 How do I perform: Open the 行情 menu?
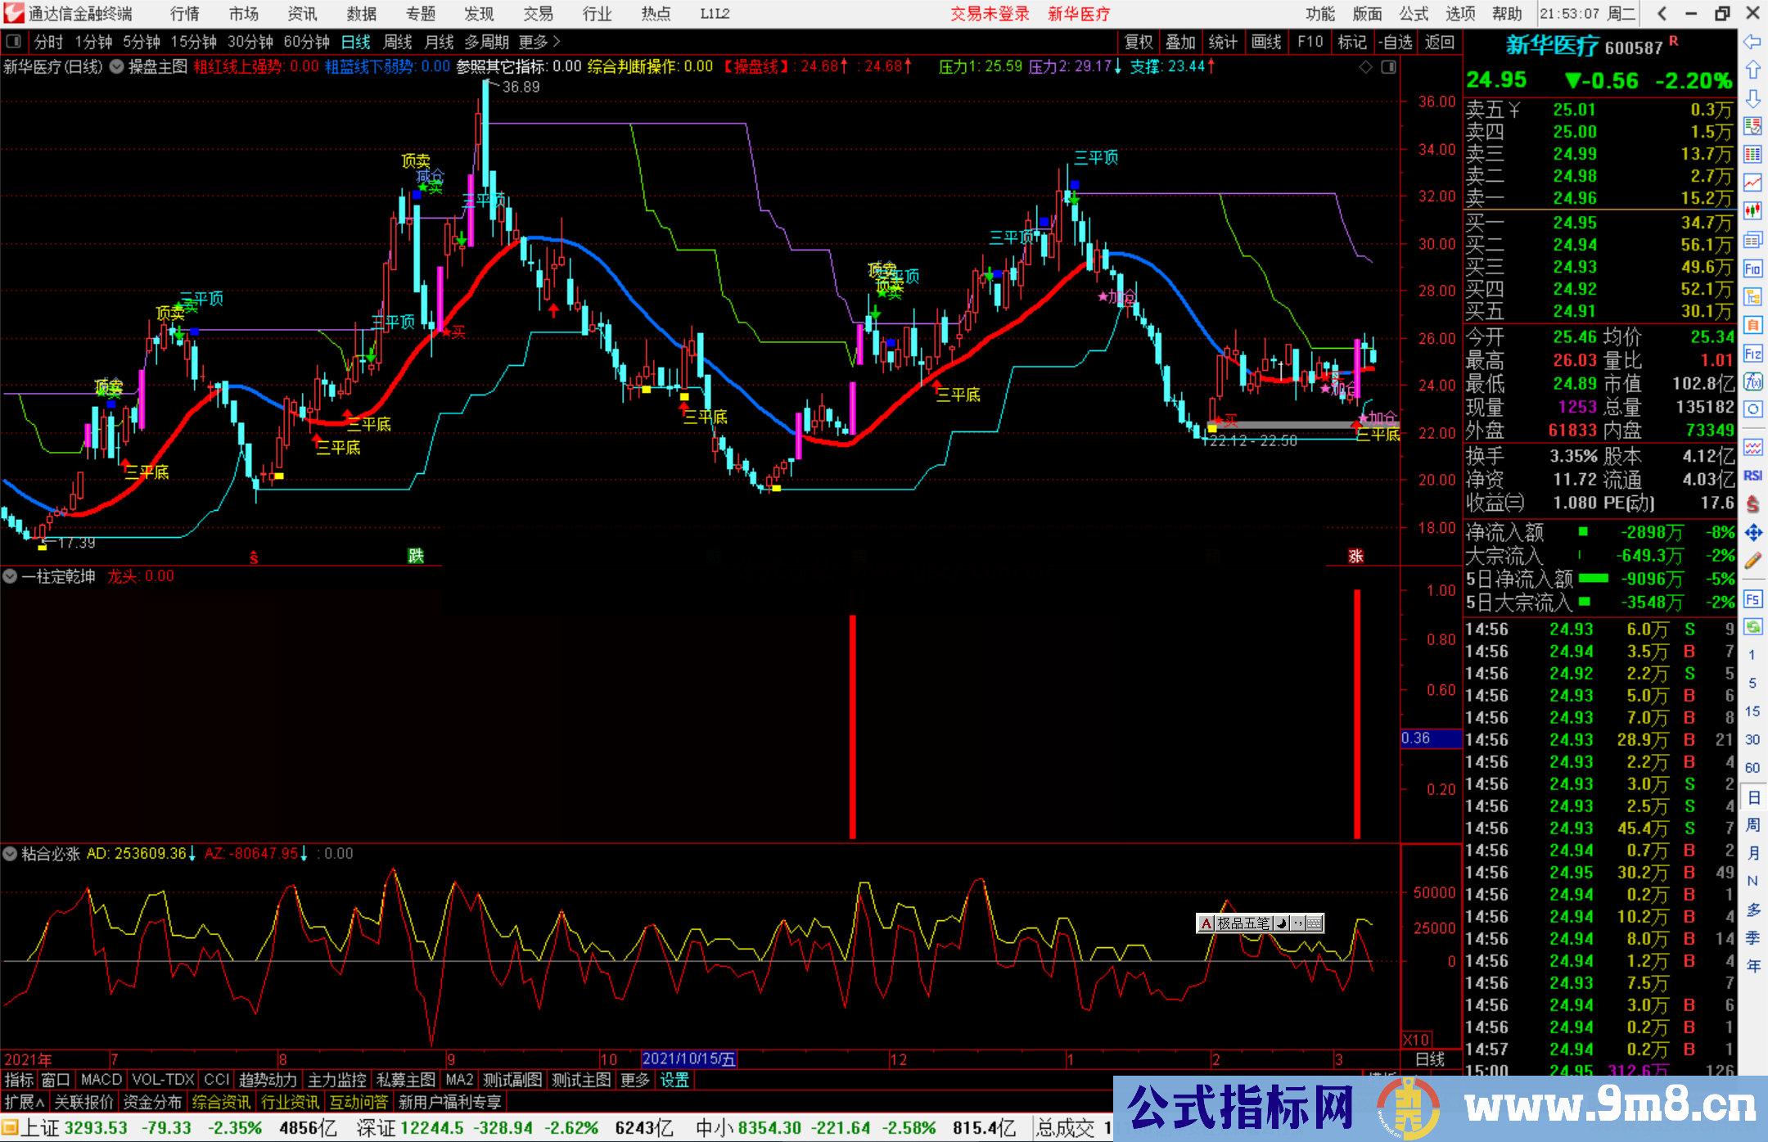[x=184, y=14]
